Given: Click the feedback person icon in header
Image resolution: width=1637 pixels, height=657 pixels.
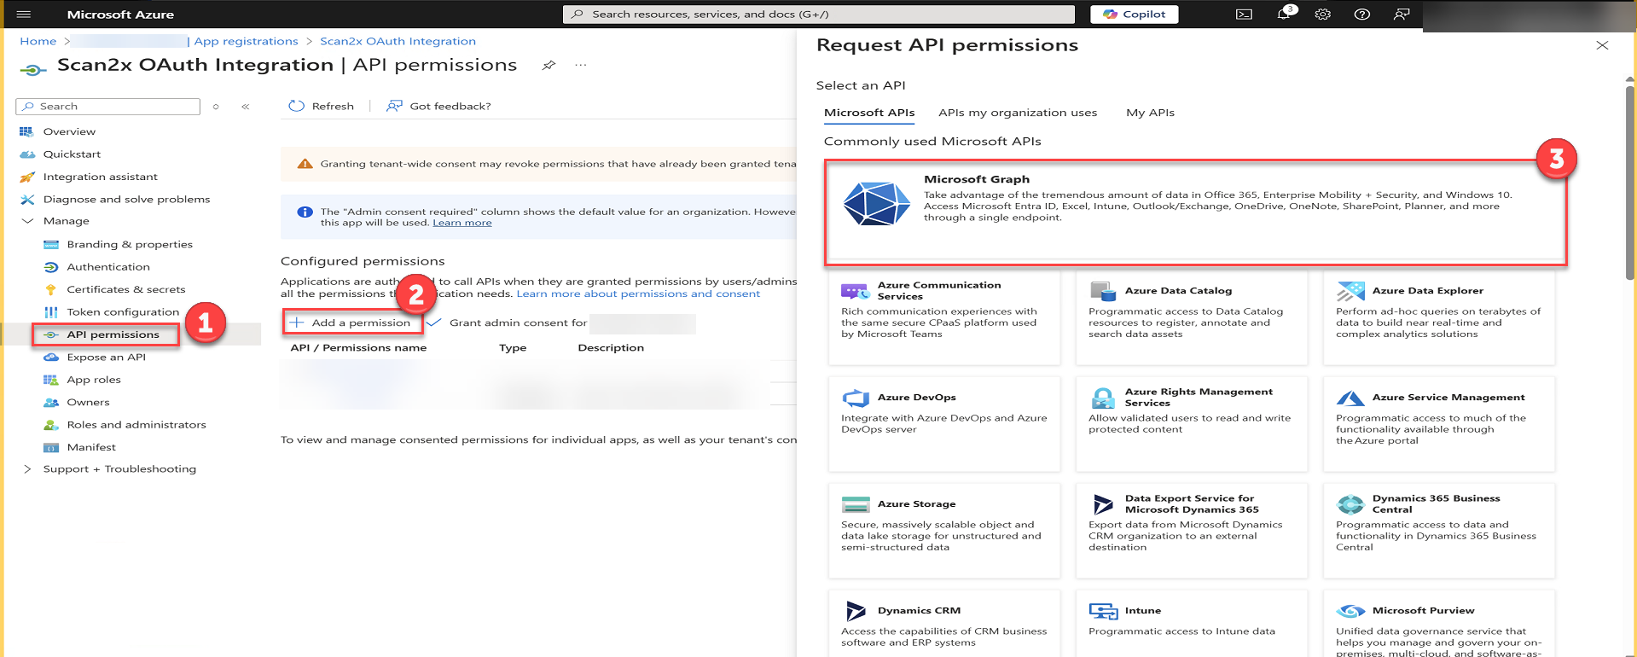Looking at the screenshot, I should pos(1401,15).
